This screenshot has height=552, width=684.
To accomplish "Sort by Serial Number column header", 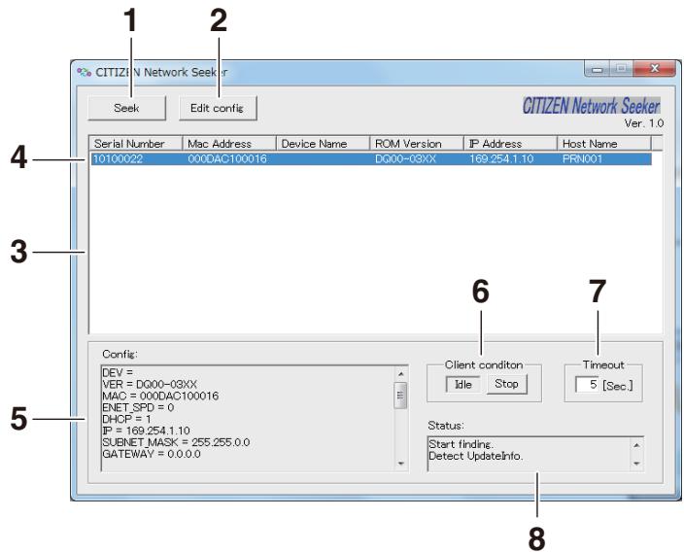I will (136, 144).
